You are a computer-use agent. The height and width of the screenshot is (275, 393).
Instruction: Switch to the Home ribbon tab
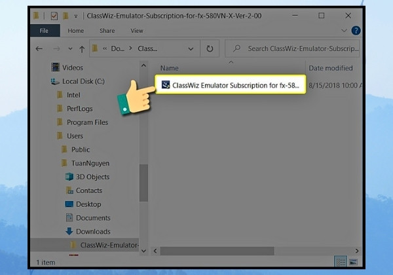(76, 31)
